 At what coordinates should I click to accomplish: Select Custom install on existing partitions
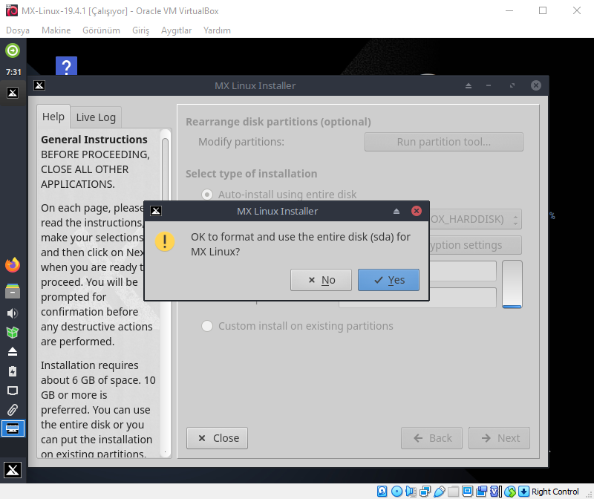(298, 326)
